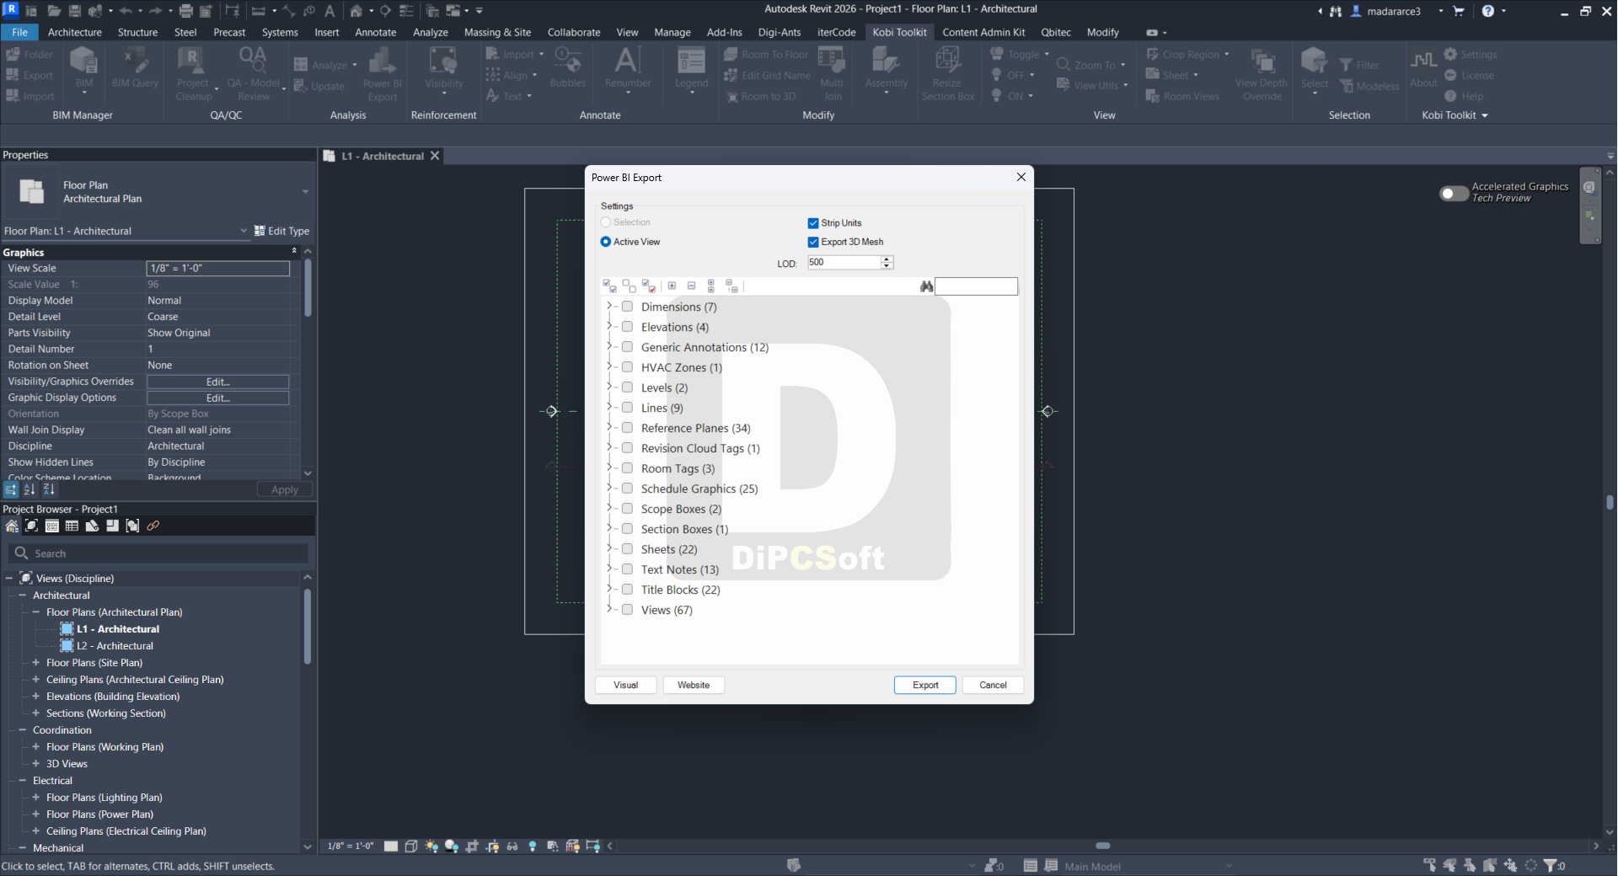Click Reveal Hidden Elements lightbulb icon

pos(533,846)
